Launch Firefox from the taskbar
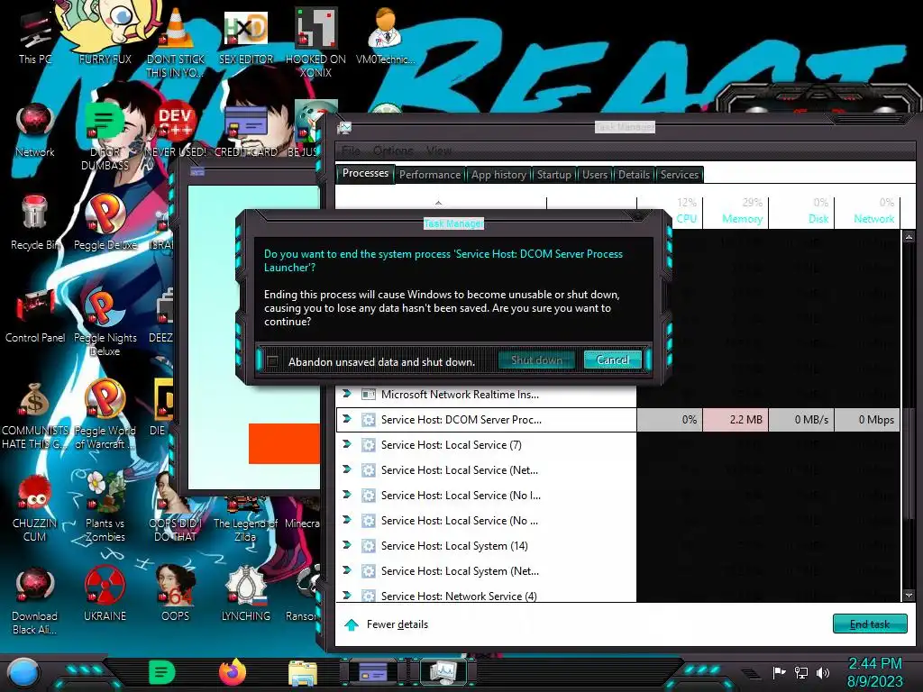Image resolution: width=923 pixels, height=692 pixels. 233,672
